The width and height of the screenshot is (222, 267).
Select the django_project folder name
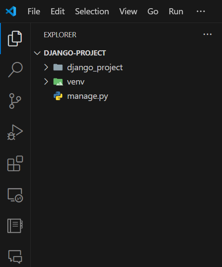[x=95, y=68]
